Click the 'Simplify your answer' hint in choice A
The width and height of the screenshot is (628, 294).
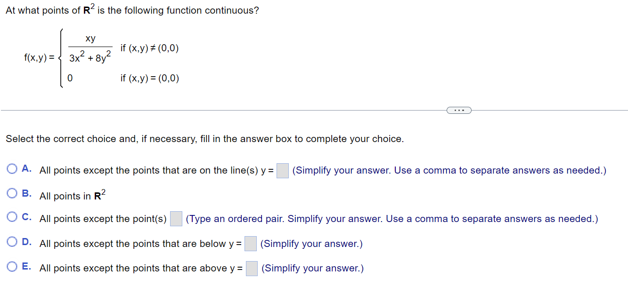pyautogui.click(x=448, y=170)
